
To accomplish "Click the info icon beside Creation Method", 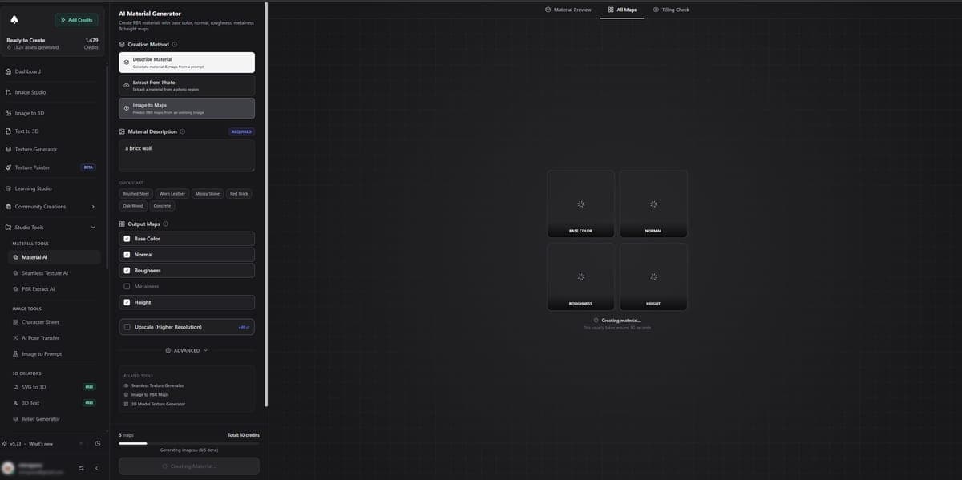I will pyautogui.click(x=175, y=44).
